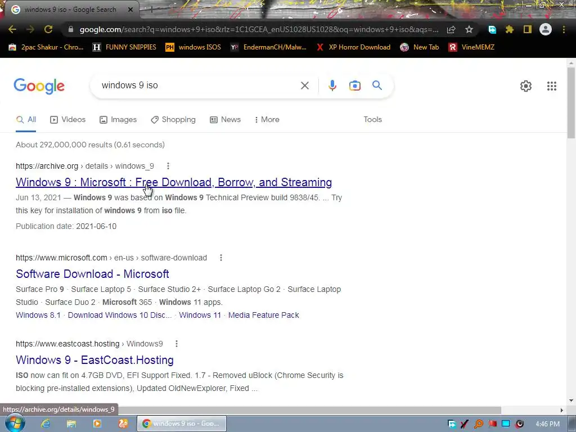The image size is (576, 432).
Task: Click the padlock site info icon
Action: pyautogui.click(x=71, y=29)
